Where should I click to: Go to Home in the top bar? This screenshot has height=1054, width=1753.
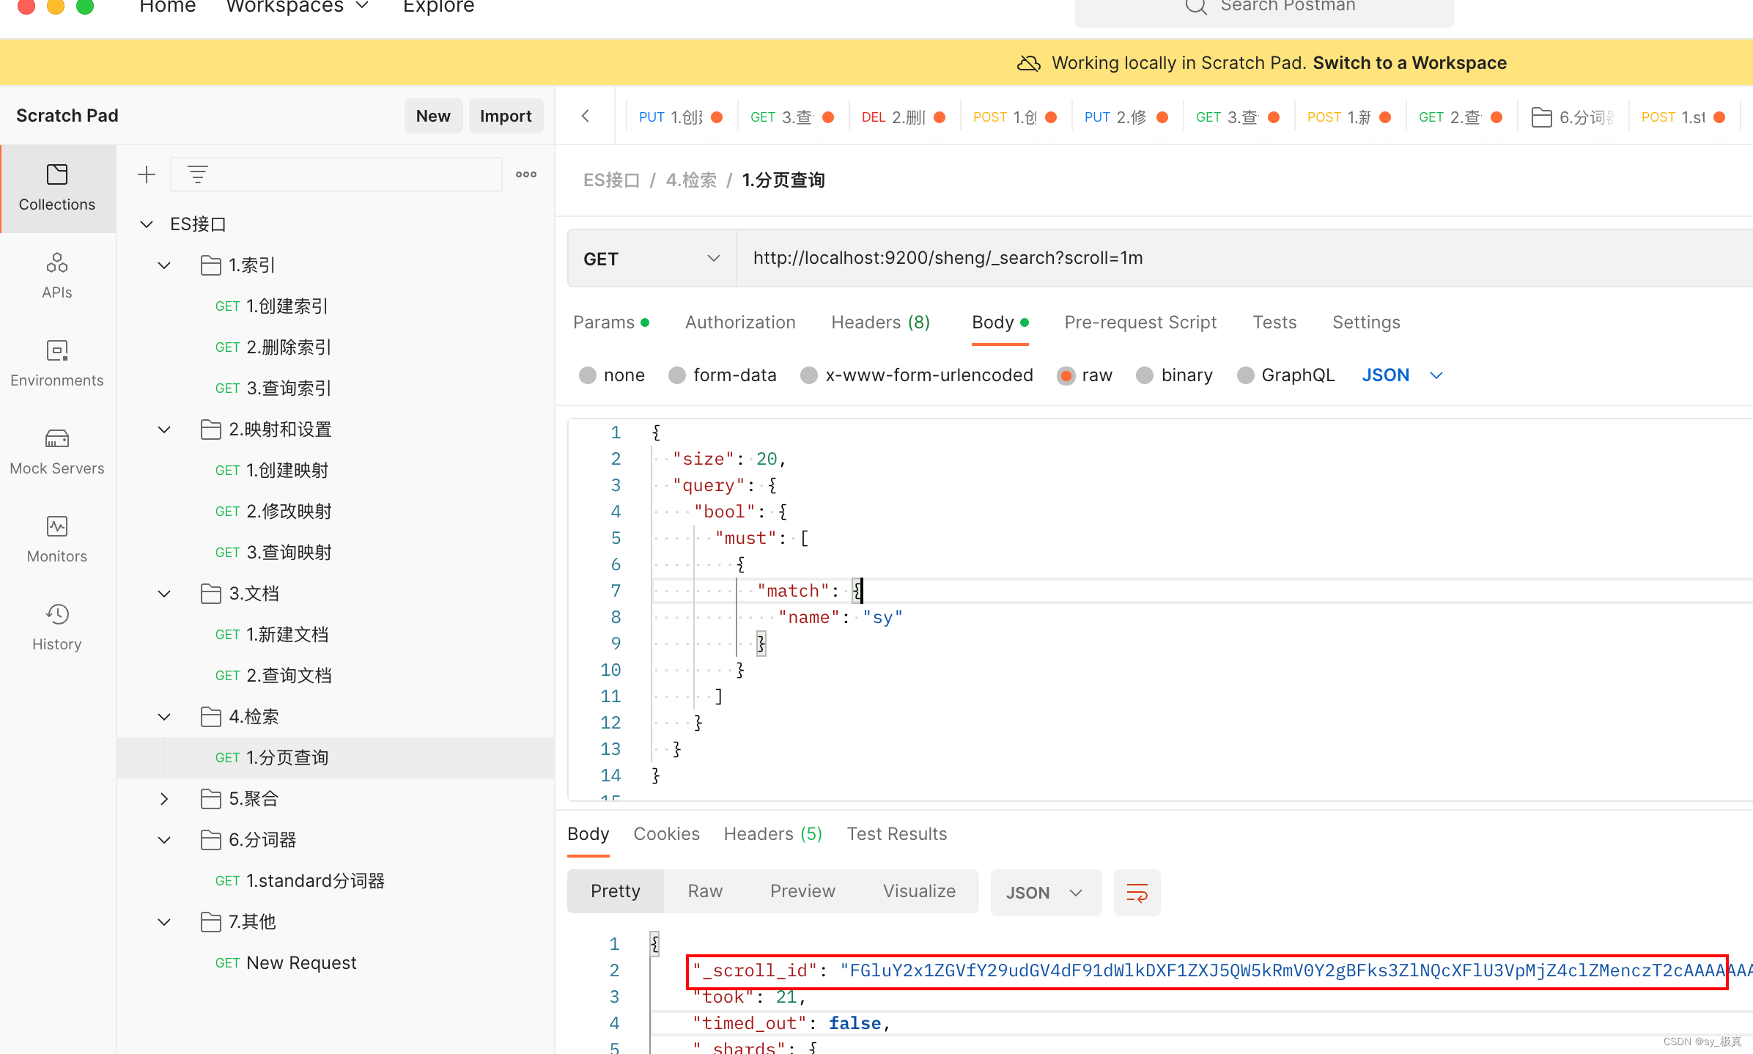coord(168,7)
